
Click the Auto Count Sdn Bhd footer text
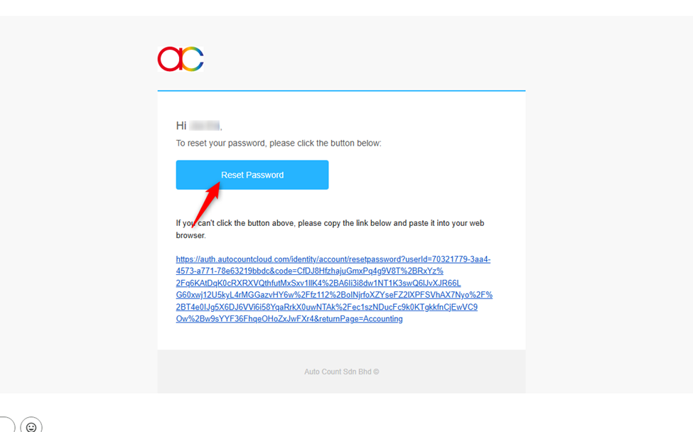click(341, 372)
